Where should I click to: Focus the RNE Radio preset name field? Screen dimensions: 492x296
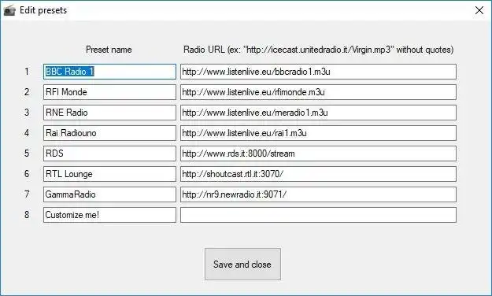109,113
